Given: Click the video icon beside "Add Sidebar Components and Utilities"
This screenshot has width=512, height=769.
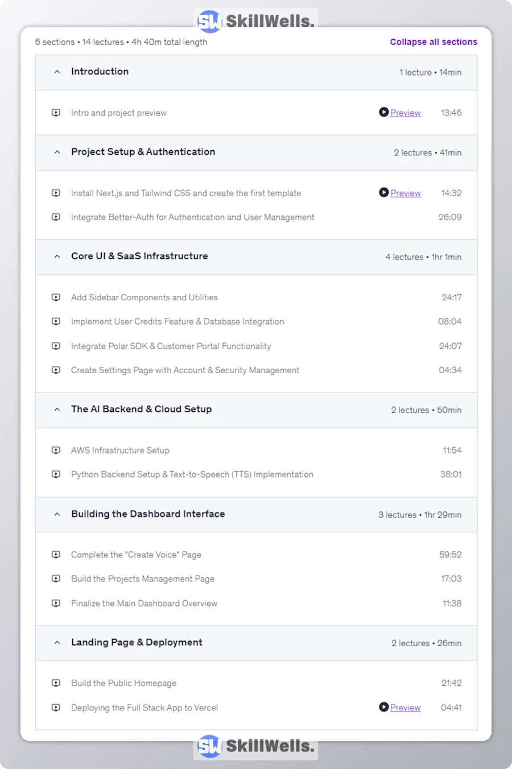Looking at the screenshot, I should click(x=56, y=297).
